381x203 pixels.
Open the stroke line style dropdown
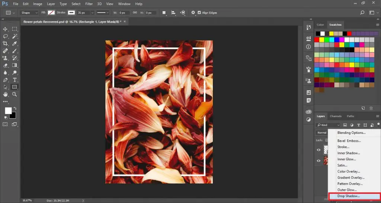(x=103, y=13)
